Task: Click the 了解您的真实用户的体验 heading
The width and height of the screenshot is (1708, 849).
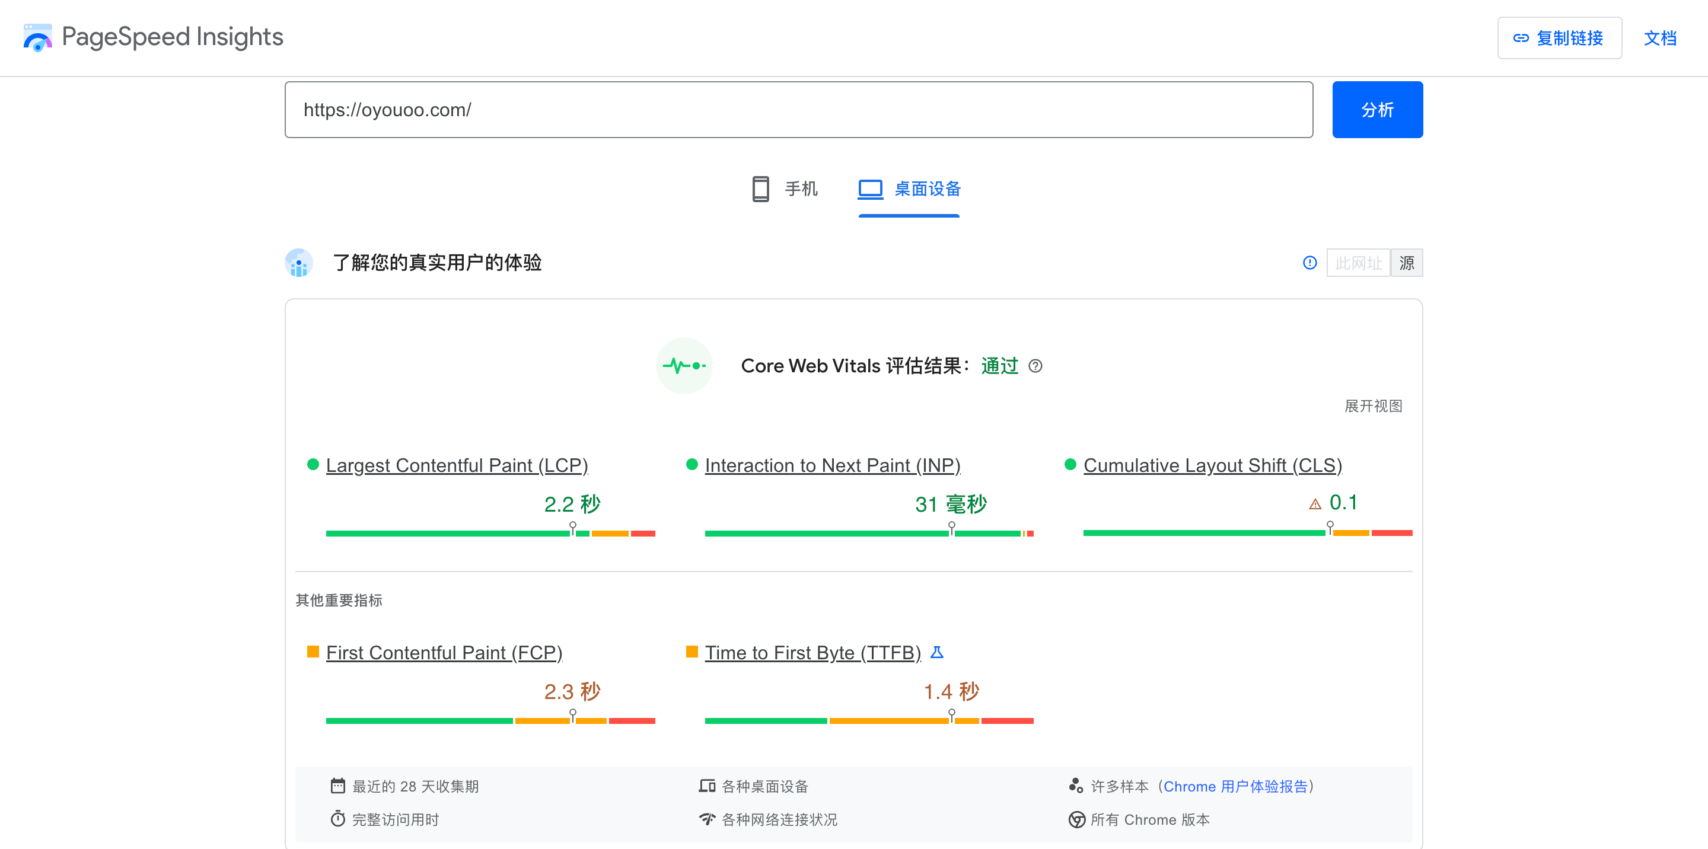Action: (x=437, y=263)
